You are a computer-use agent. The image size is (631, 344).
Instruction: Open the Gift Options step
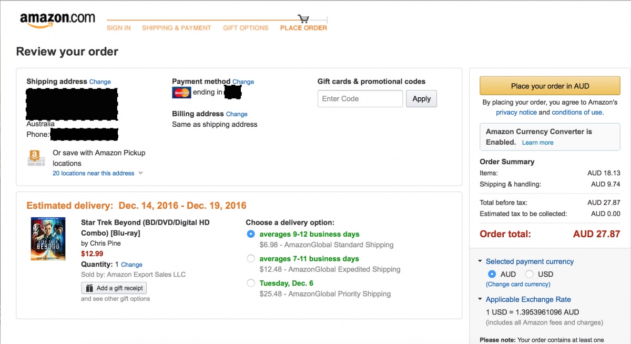pyautogui.click(x=246, y=28)
